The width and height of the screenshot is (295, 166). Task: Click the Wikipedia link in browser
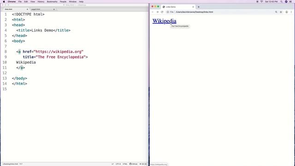point(165,21)
